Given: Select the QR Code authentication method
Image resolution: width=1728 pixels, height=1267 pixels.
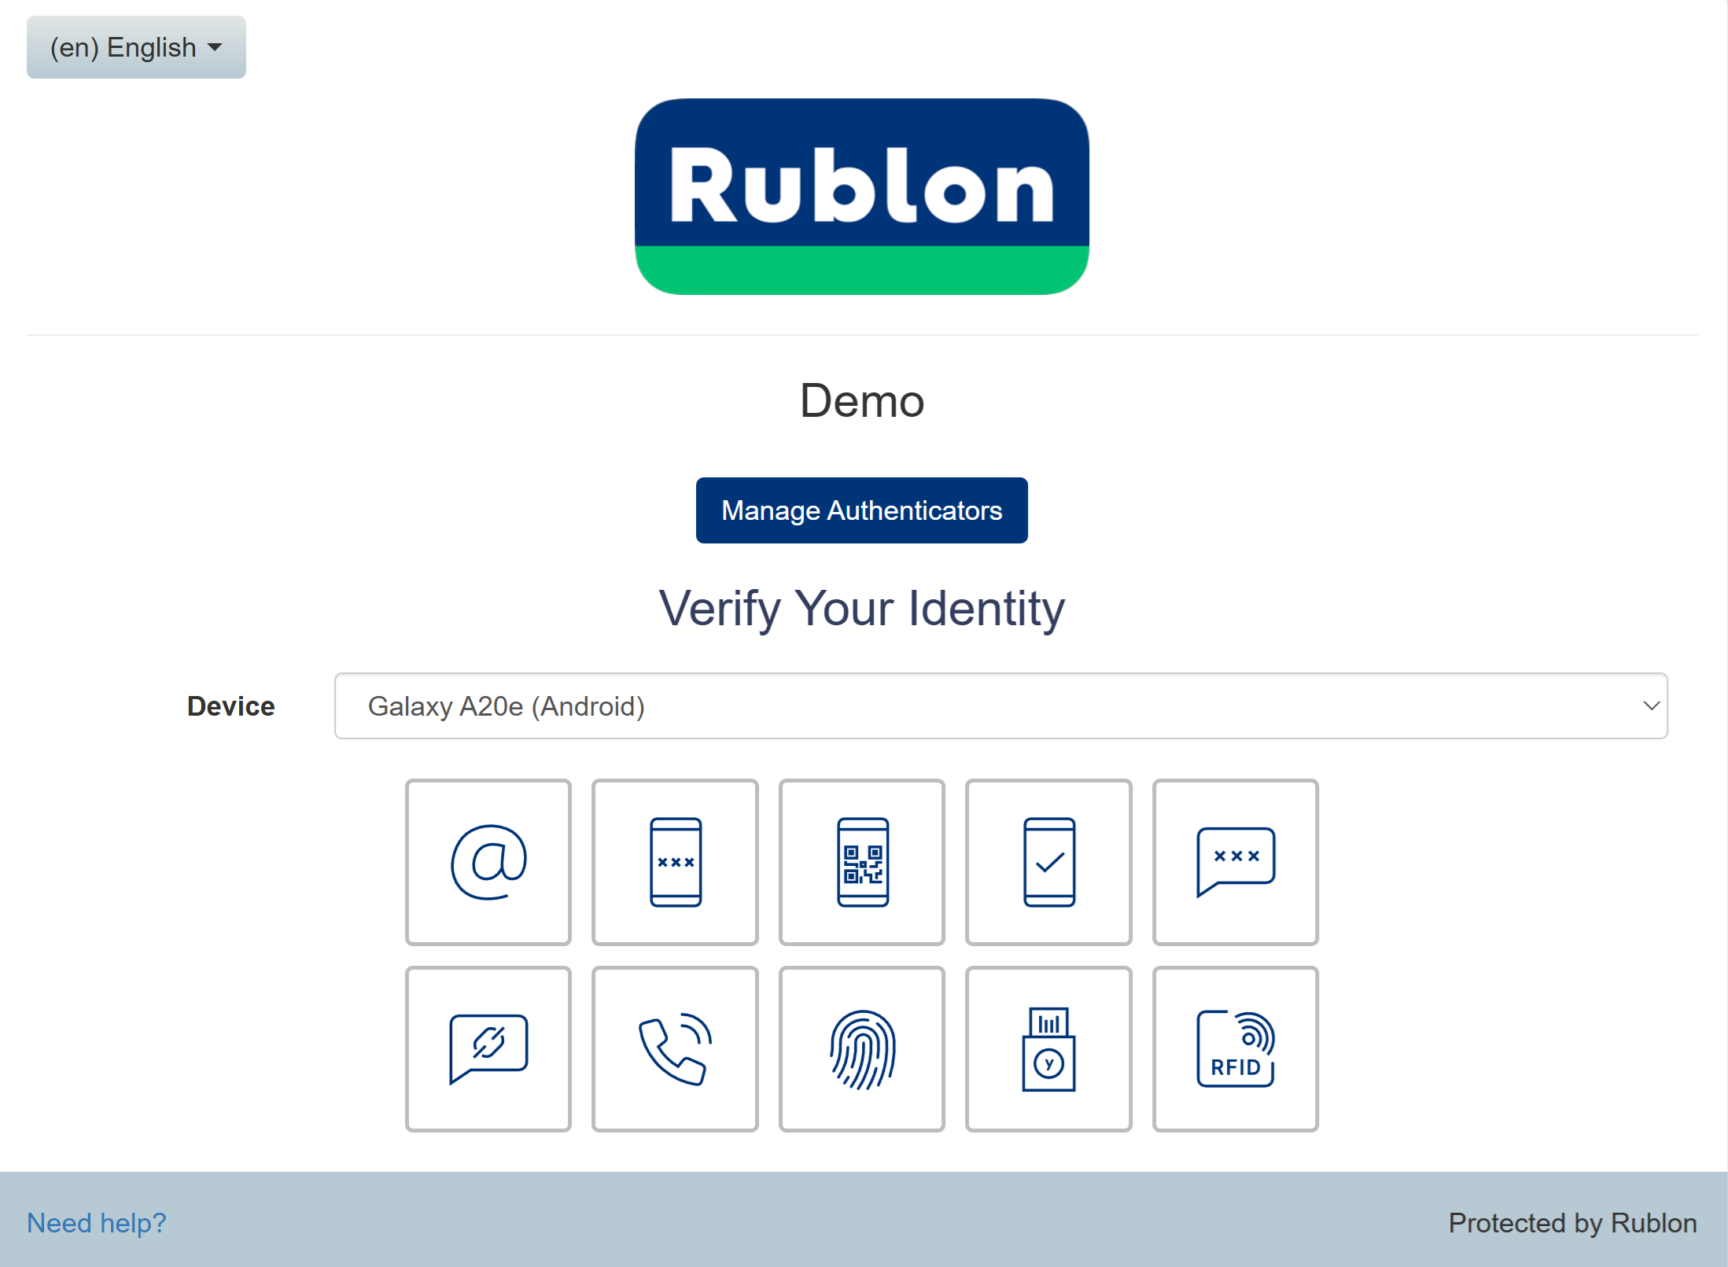Looking at the screenshot, I should click(x=862, y=862).
